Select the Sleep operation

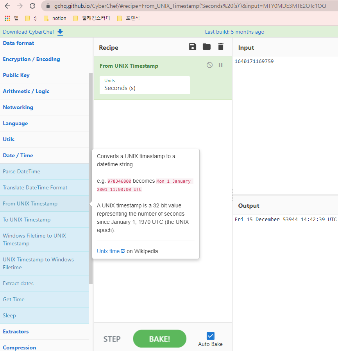44,316
